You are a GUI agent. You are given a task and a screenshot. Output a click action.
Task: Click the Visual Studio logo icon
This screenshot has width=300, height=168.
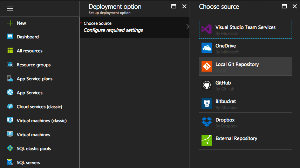coord(207,29)
